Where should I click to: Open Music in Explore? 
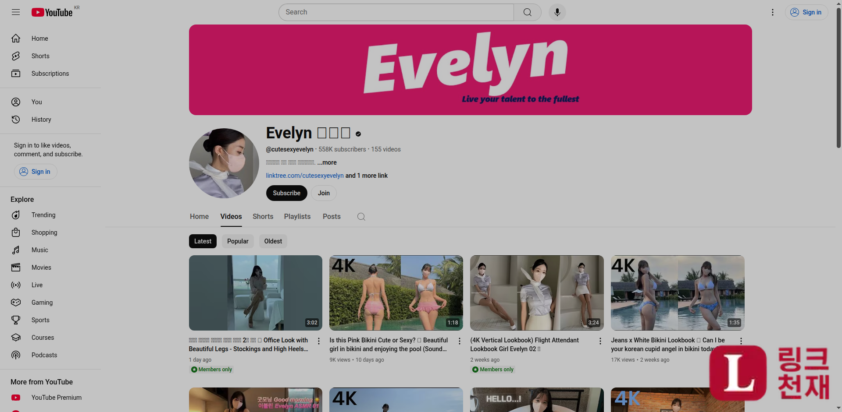pos(50,250)
